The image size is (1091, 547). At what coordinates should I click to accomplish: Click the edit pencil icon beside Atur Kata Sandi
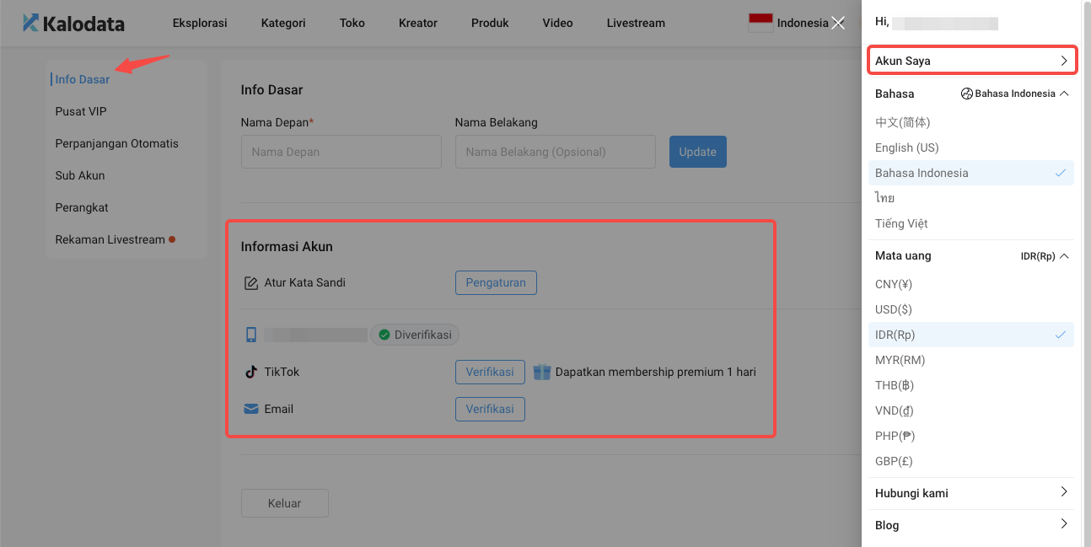click(251, 282)
